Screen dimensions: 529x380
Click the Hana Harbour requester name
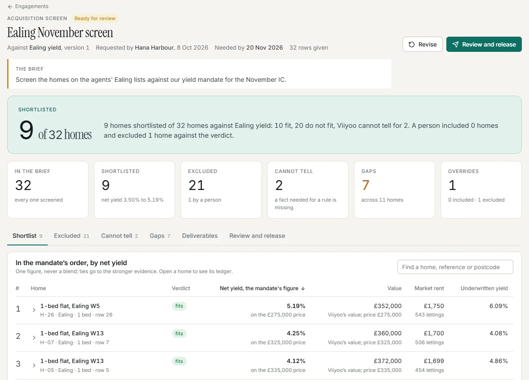point(154,47)
